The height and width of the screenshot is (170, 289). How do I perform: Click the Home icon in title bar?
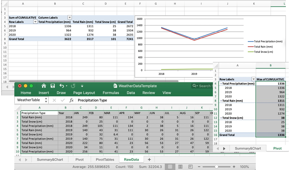pyautogui.click(x=44, y=86)
